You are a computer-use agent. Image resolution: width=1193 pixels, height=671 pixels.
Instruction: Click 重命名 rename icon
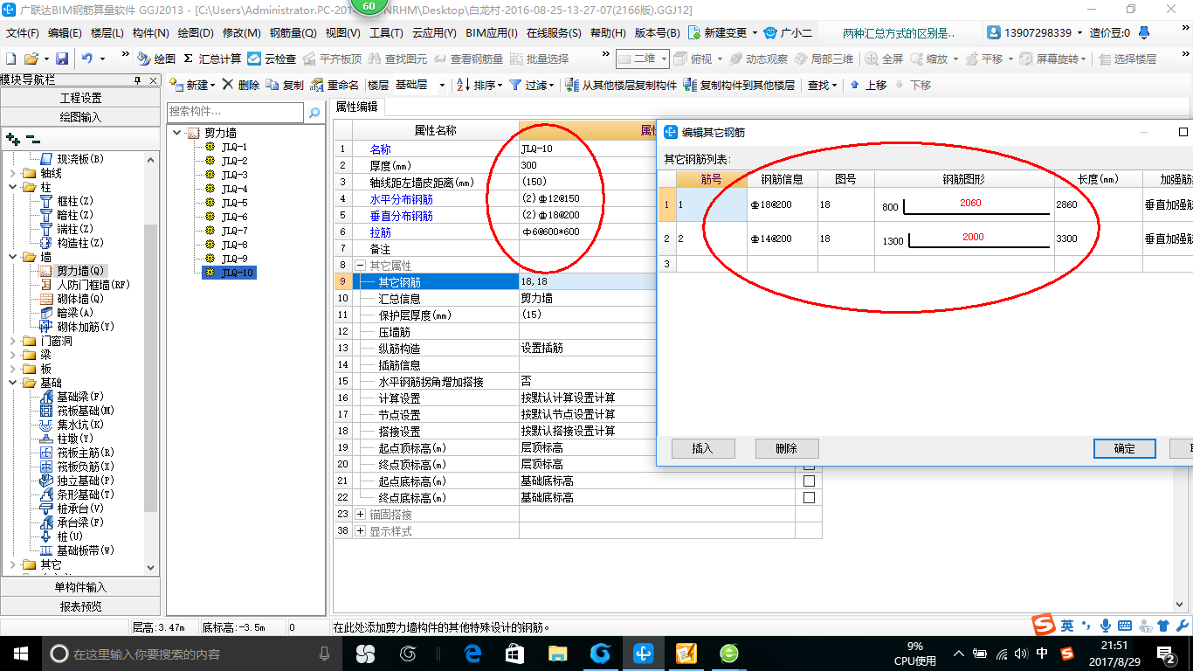click(x=335, y=85)
